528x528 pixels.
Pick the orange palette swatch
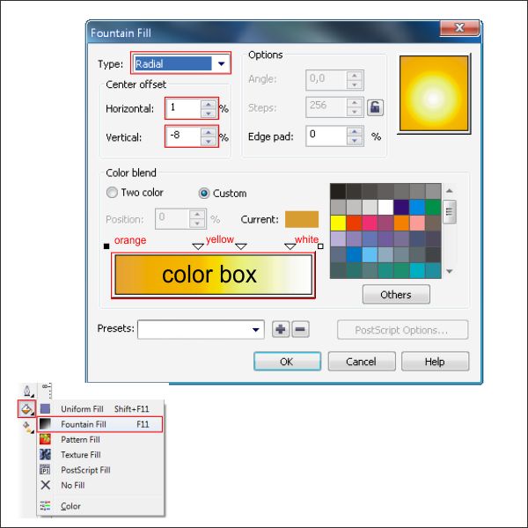(401, 223)
